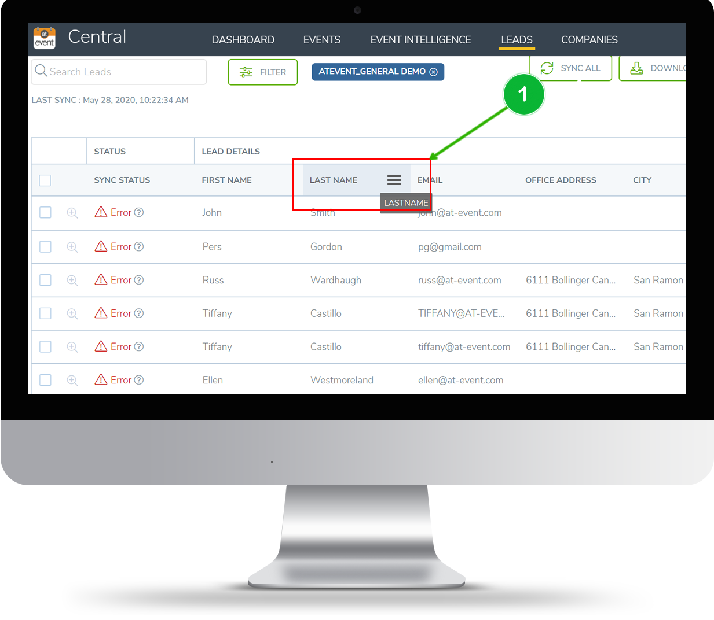Image resolution: width=714 pixels, height=620 pixels.
Task: Open error help icon for Russ
Action: pos(139,280)
